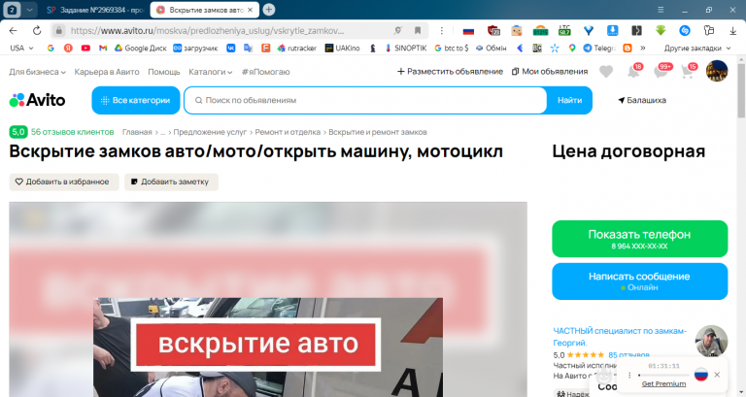
Task: Open #яПомогаю link
Action: 265,72
